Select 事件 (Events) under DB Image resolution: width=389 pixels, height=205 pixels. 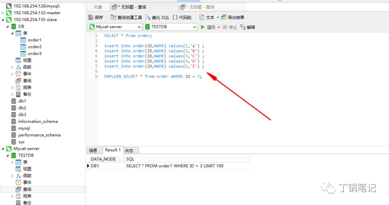(27, 74)
